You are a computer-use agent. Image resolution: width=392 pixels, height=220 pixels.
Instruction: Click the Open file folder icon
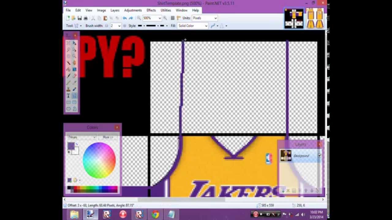click(73, 18)
